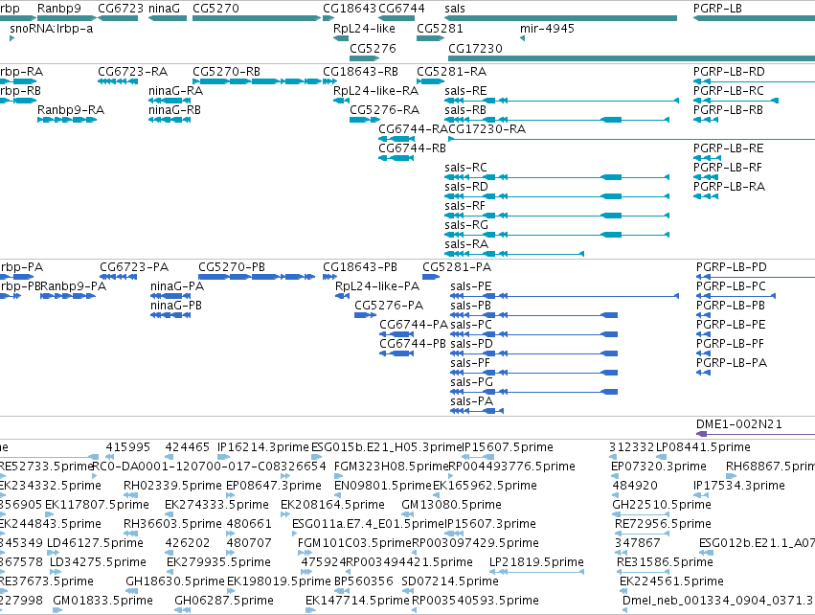Select the CG5270 gene bar
Viewport: 815px width, 615px height.
(257, 18)
